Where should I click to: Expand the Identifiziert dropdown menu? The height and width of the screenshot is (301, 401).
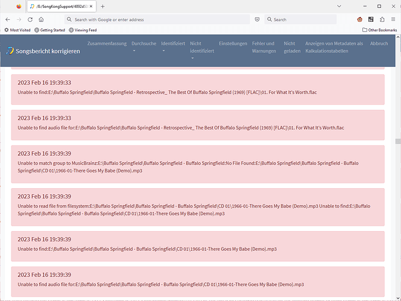[x=173, y=46]
